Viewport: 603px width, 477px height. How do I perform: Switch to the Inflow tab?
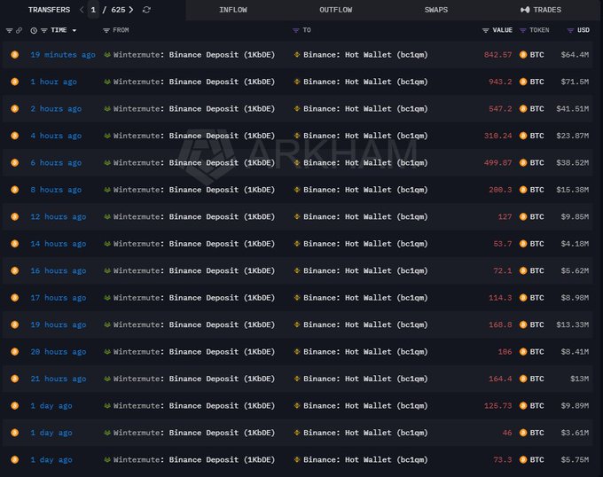tap(233, 10)
